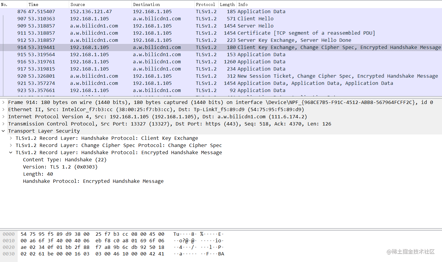Viewport: 442px width, 262px height.
Task: Expand the Internet Protocol Version 4 row
Action: 3,117
